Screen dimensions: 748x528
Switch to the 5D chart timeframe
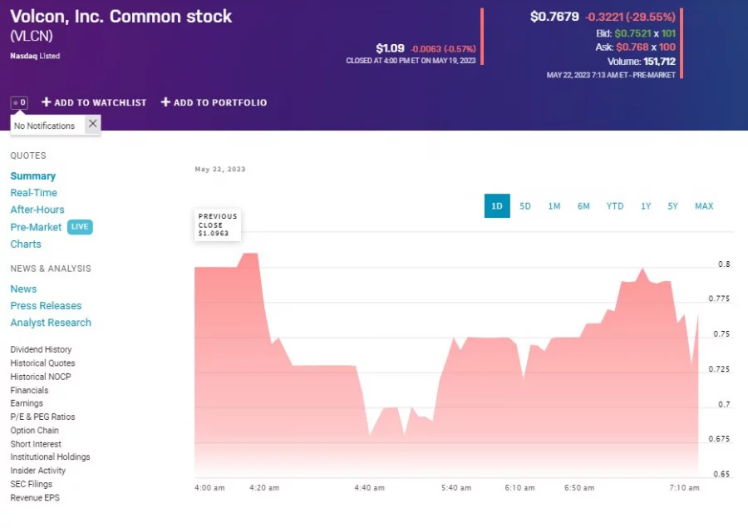coord(525,205)
